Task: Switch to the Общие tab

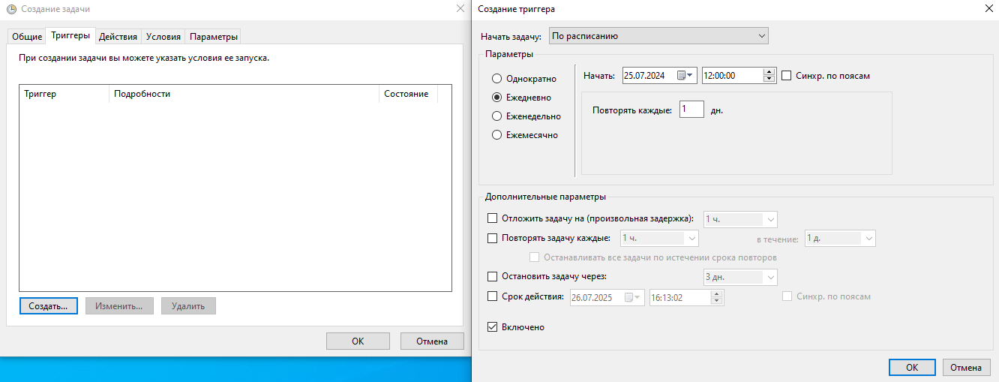Action: (x=27, y=37)
